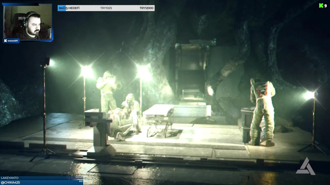Click the TRY12000 donation goal amount
This screenshot has height=185, width=330.
tap(146, 8)
